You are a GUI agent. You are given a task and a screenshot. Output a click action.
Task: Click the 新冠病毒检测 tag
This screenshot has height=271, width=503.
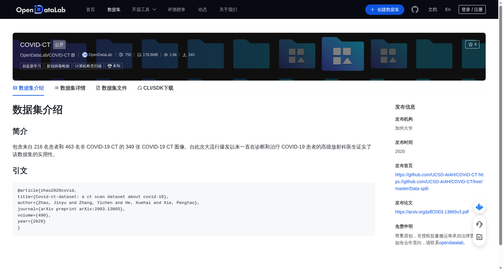pos(58,66)
